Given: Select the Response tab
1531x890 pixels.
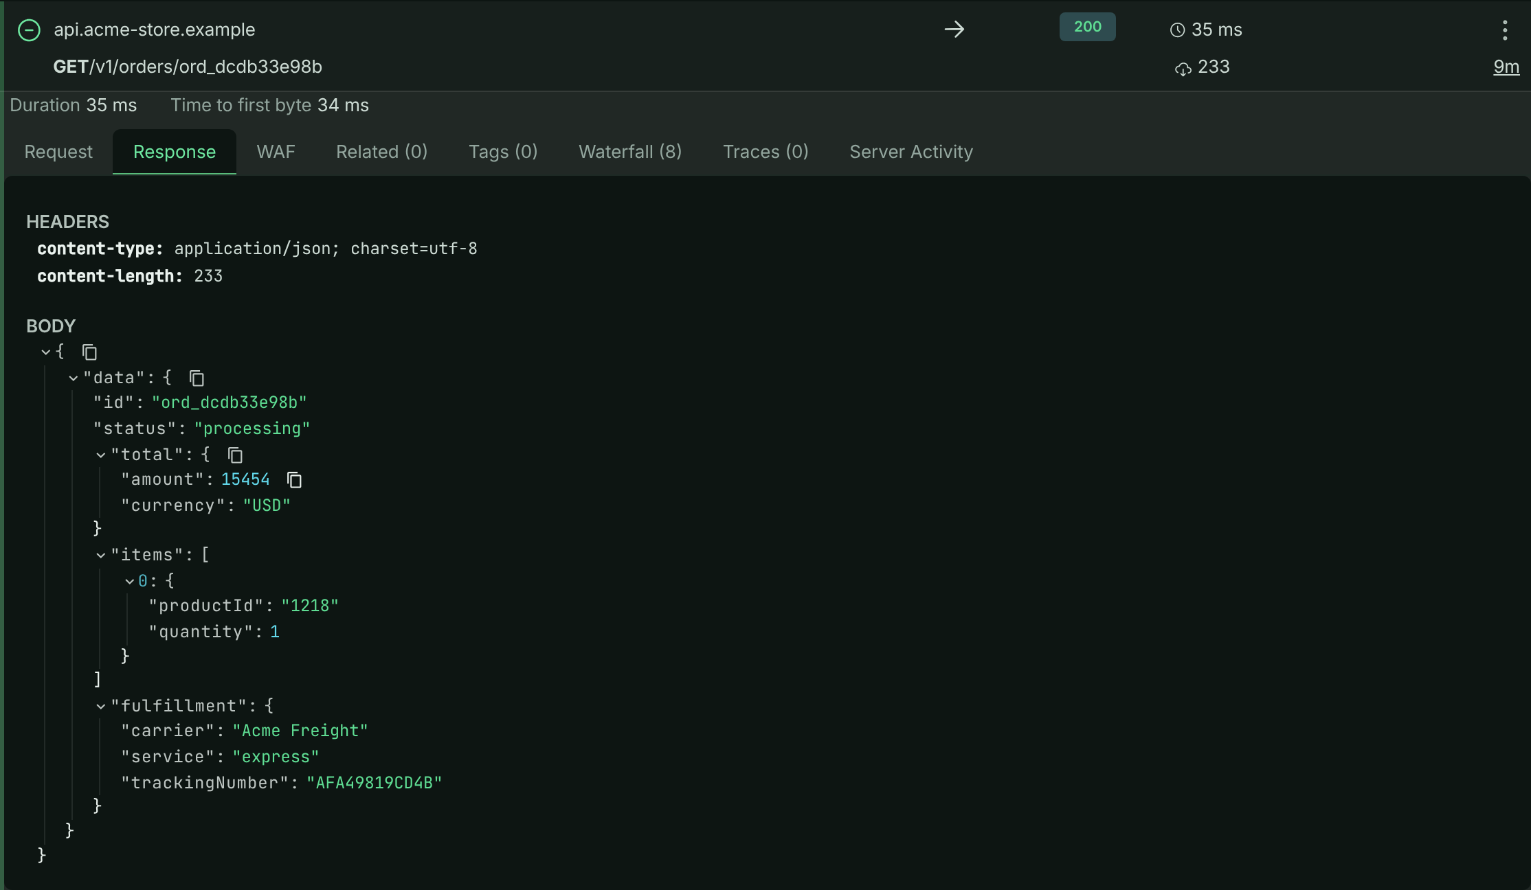Looking at the screenshot, I should pyautogui.click(x=175, y=152).
